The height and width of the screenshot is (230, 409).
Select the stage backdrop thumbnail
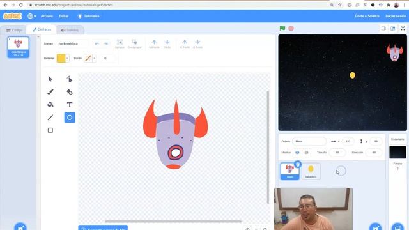coord(397,152)
